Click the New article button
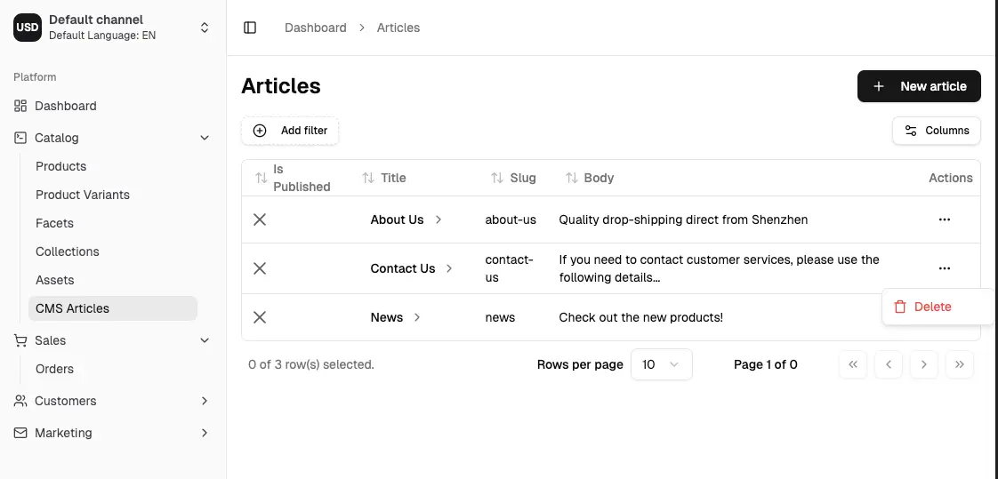This screenshot has height=479, width=998. (x=919, y=86)
